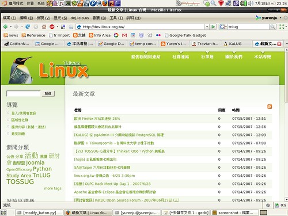This screenshot has height=216, width=288.
Task: Open the Home page icon
Action: coord(44,26)
